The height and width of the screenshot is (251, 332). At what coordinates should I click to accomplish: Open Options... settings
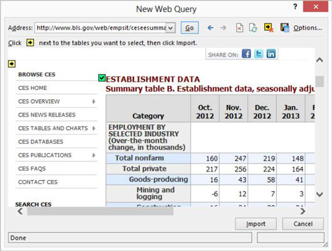click(308, 28)
